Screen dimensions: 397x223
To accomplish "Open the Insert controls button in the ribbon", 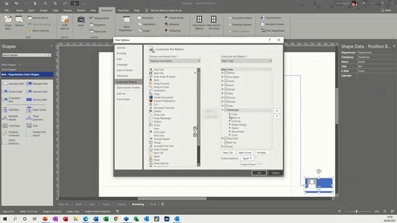I will [x=81, y=22].
